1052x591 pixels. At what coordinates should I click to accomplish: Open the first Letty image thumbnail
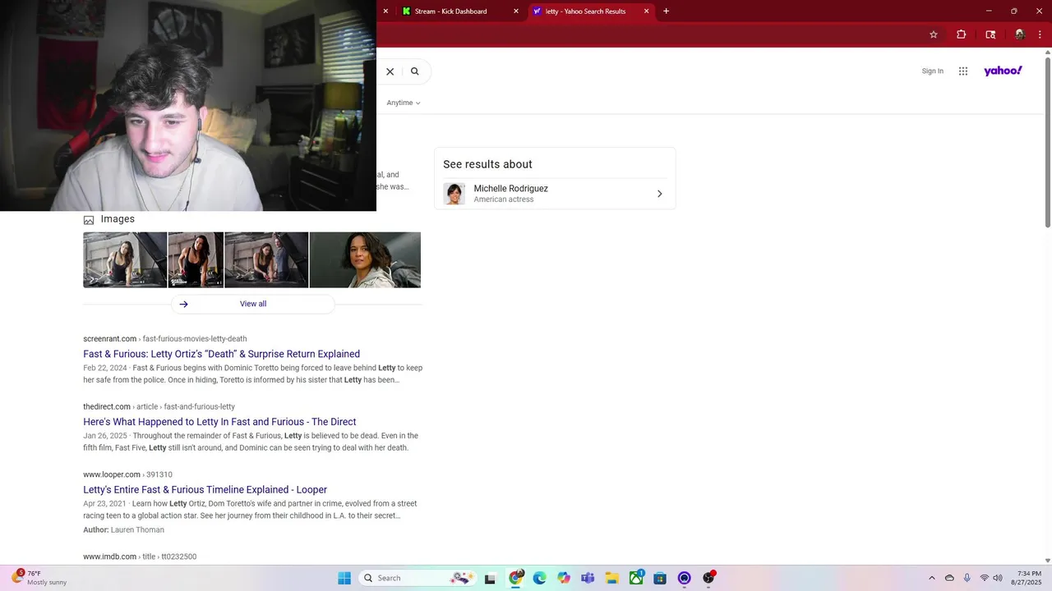[x=125, y=259]
